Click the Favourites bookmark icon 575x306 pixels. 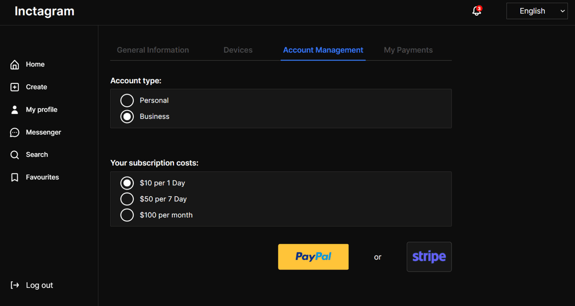tap(15, 177)
